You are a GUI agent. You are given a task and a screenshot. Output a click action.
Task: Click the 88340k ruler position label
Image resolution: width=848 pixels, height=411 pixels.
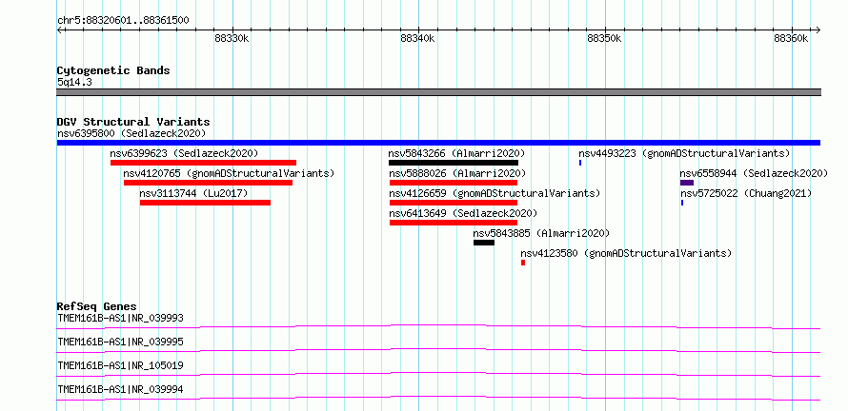tap(417, 38)
